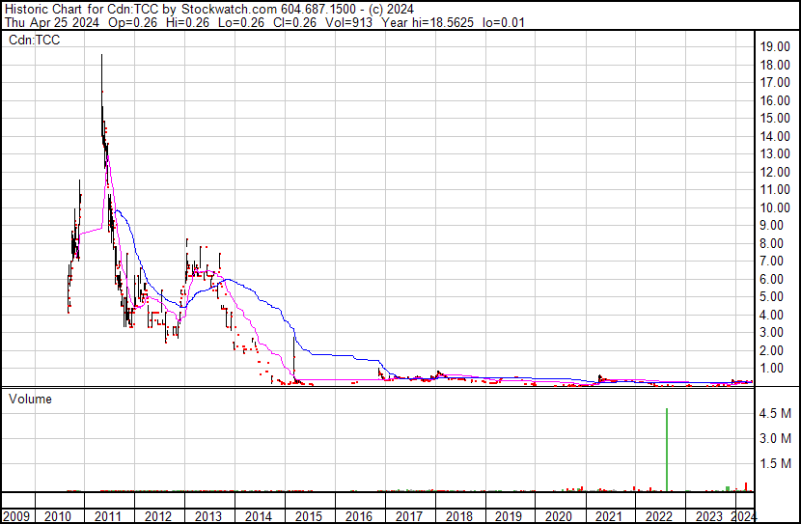The image size is (801, 524).
Task: Select the 'Op=0.26' opening price value
Action: [133, 22]
